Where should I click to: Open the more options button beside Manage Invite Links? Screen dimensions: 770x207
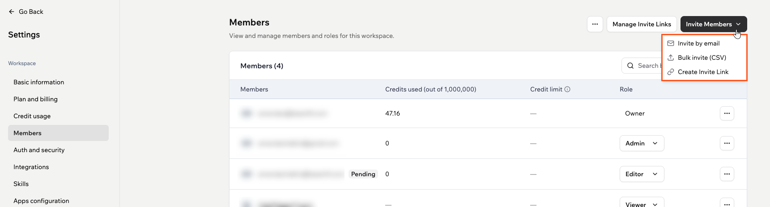[x=595, y=24]
